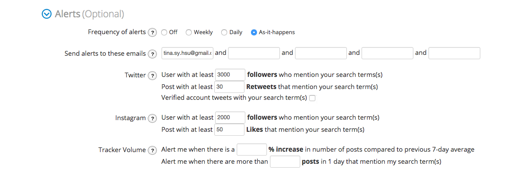Collapse the Alerts section chevron icon
Screen dimensions: 530x175
pos(46,14)
